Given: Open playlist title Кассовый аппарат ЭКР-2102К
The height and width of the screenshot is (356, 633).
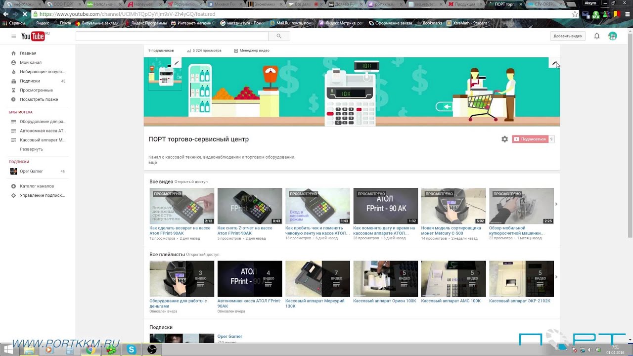Looking at the screenshot, I should pyautogui.click(x=520, y=301).
